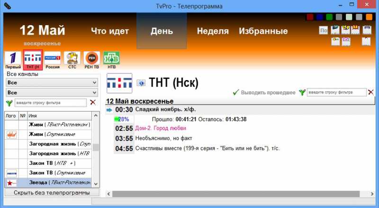Click the Скрыть без телепрограммы button
Viewport: 379px width, 208px height.
52,193
